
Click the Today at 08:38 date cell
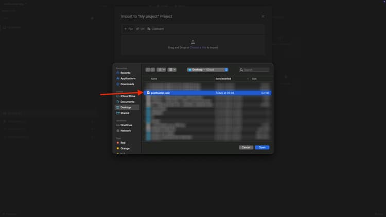point(225,93)
